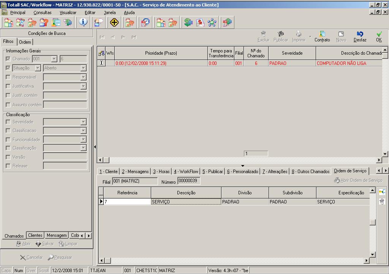Switch to the Ordem tab
This screenshot has height=274, width=389.
(25, 42)
